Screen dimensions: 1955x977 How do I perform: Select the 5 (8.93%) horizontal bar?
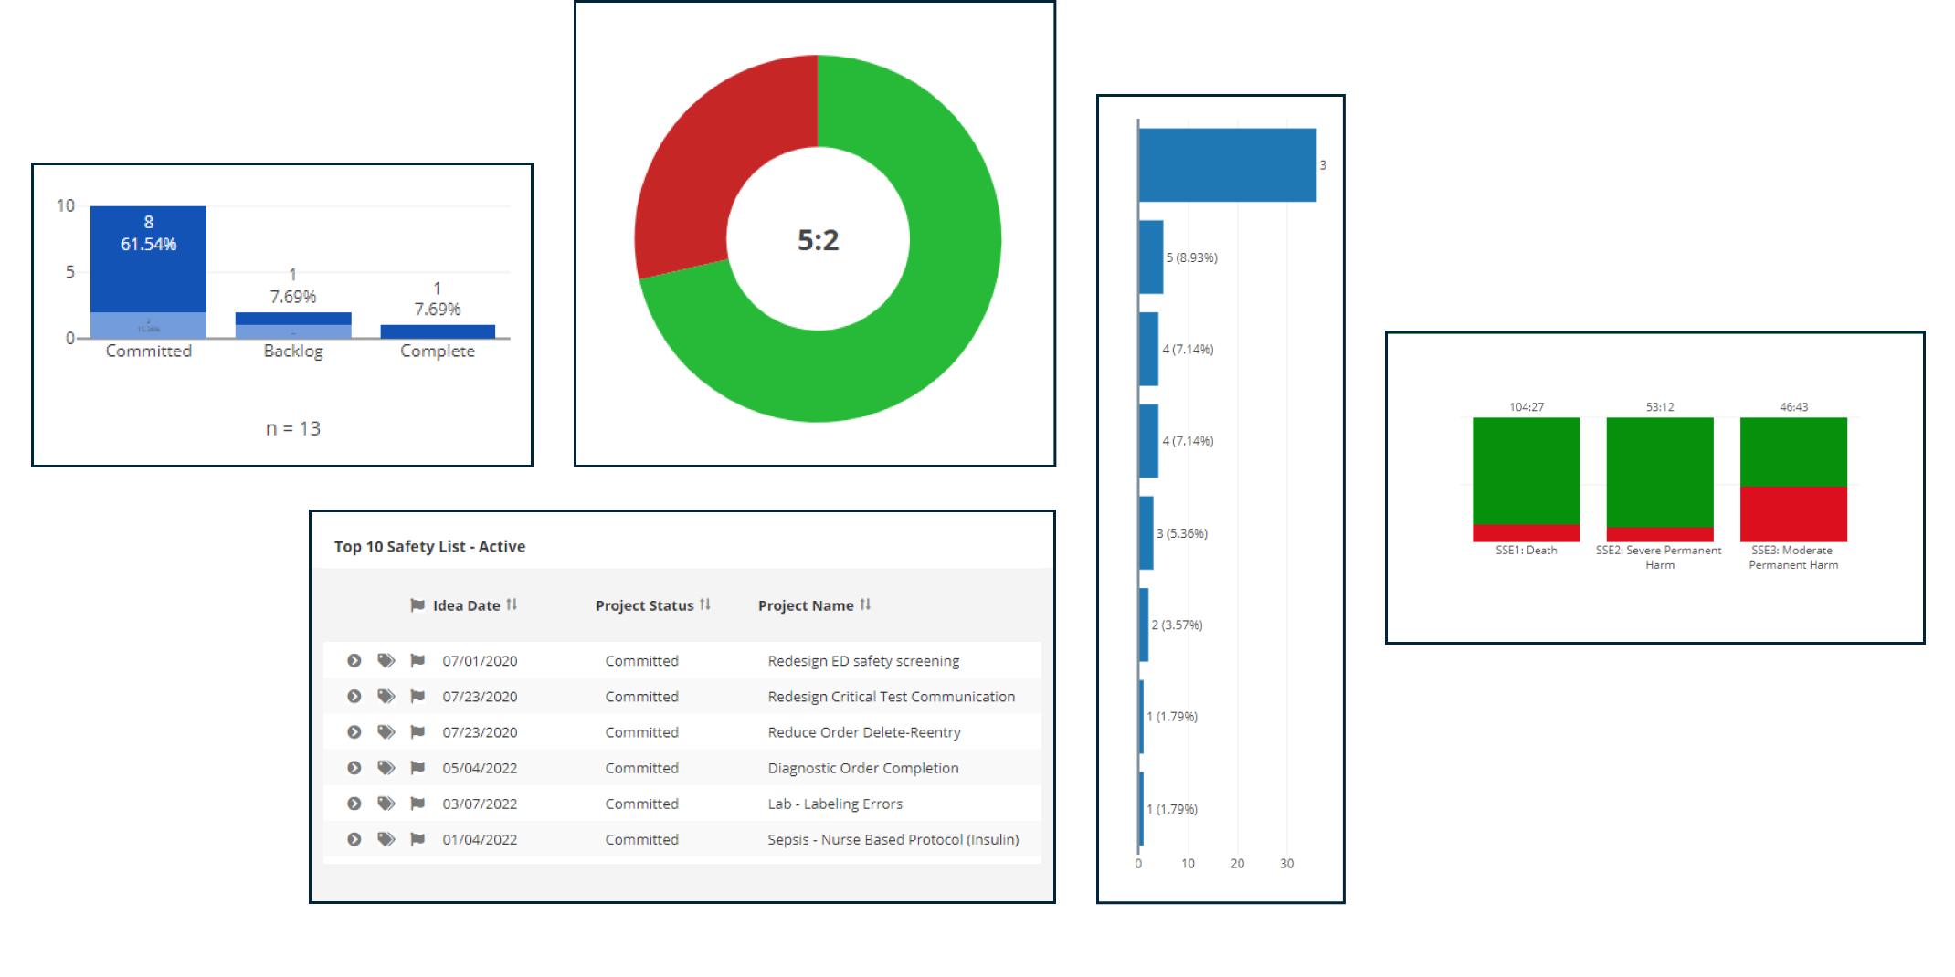coord(1151,257)
